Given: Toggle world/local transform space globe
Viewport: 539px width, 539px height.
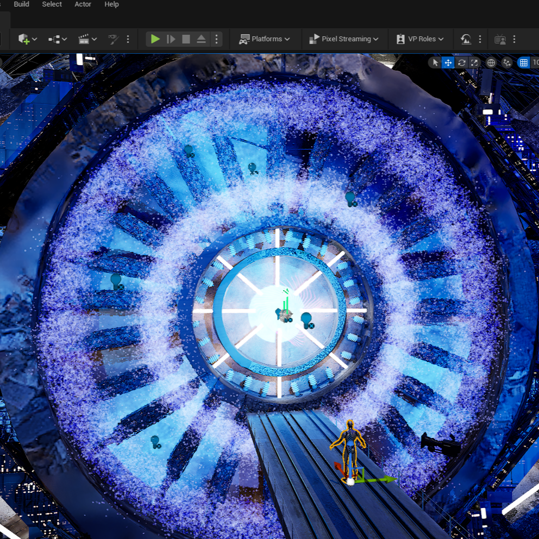Looking at the screenshot, I should pos(491,62).
